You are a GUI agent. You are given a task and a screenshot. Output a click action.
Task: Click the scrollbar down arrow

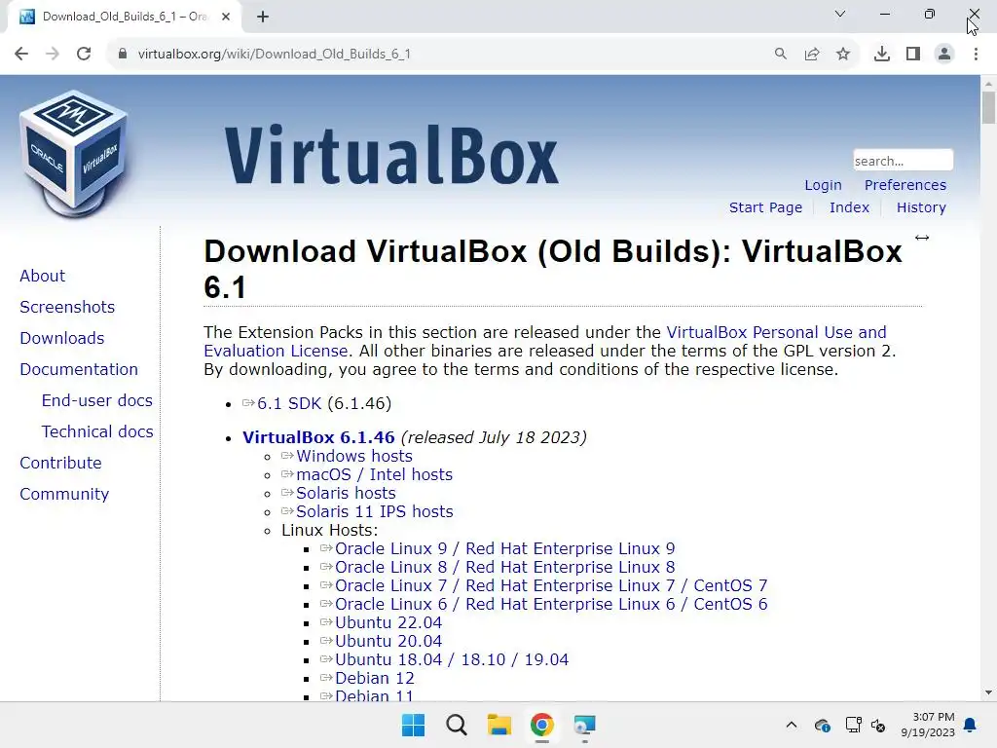988,692
